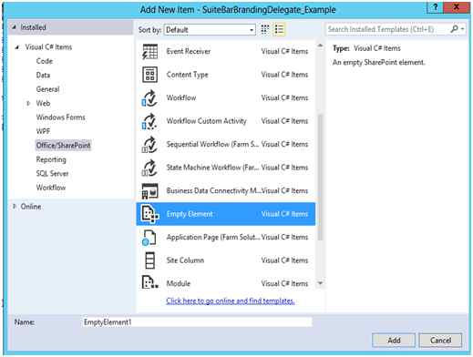The image size is (473, 357).
Task: Choose the Workflow Custom Activity icon
Action: 149,121
